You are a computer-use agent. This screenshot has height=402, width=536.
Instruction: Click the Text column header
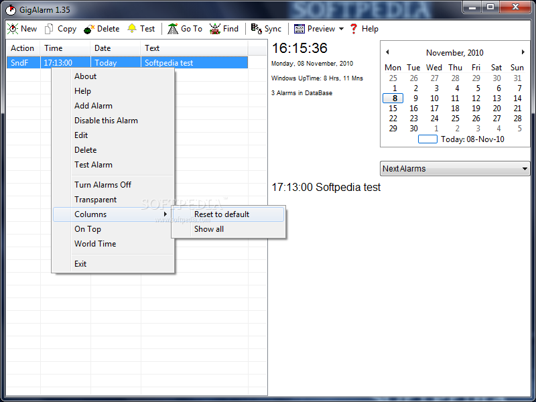[194, 48]
